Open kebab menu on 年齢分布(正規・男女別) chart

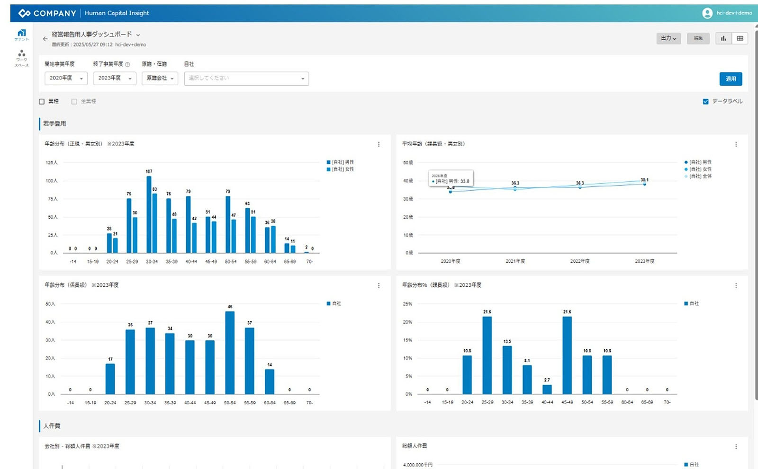(379, 144)
